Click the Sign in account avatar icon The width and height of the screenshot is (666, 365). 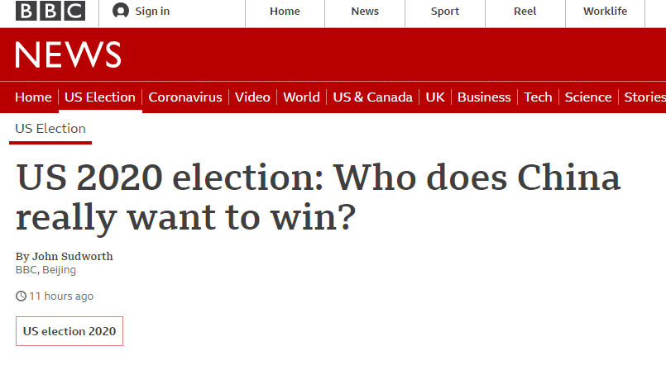tap(121, 12)
